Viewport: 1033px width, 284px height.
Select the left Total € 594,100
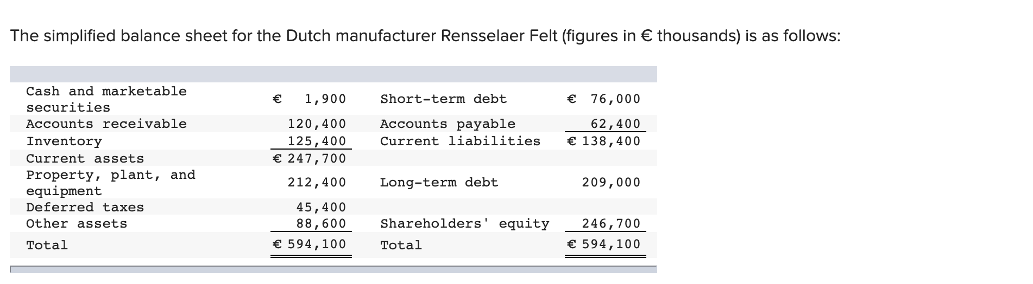pyautogui.click(x=309, y=244)
